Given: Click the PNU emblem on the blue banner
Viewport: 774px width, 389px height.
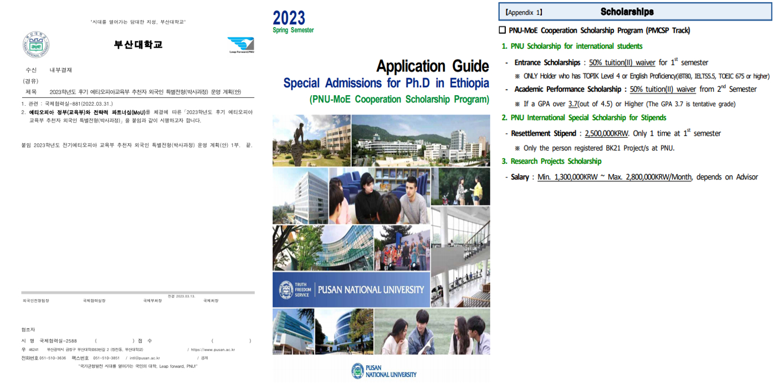Looking at the screenshot, I should tap(286, 290).
